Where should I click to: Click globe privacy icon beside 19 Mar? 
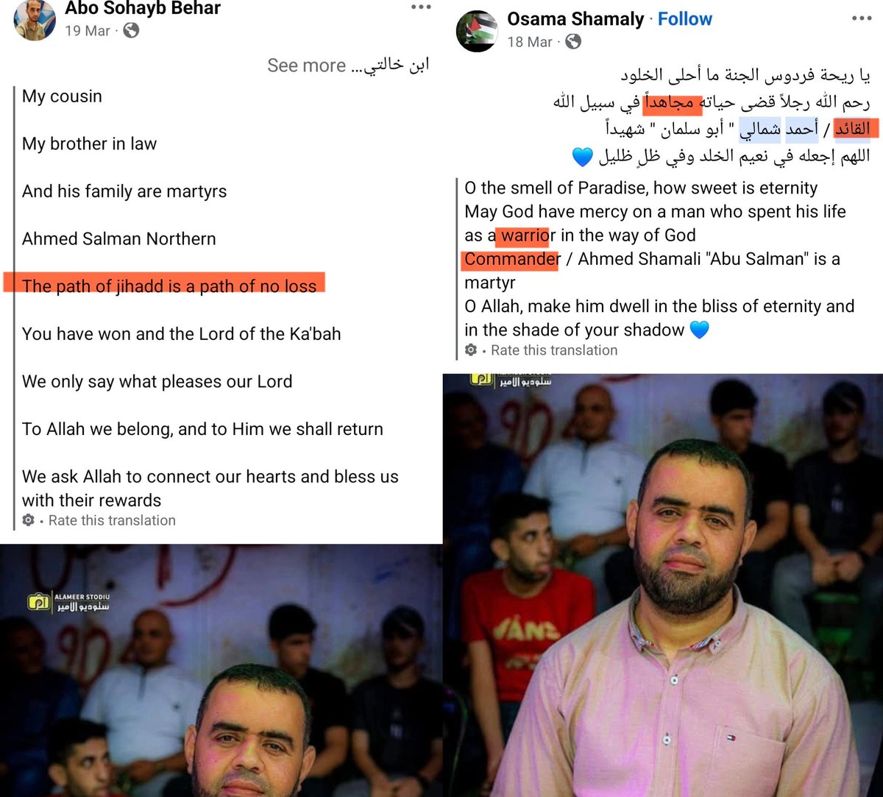pos(130,31)
